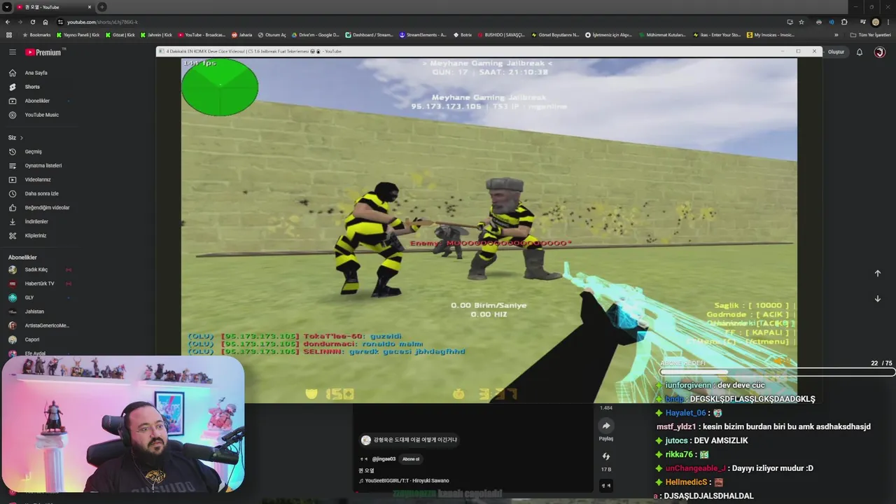896x504 pixels.
Task: Open Videolarınız in the sidebar
Action: click(x=38, y=180)
